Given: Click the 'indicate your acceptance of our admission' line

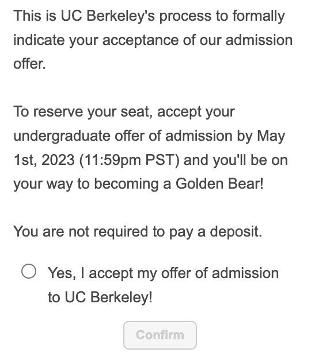Looking at the screenshot, I should 153,40.
